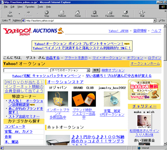The image size is (167, 150).
Task: Open the File menu
Action: (6, 7)
